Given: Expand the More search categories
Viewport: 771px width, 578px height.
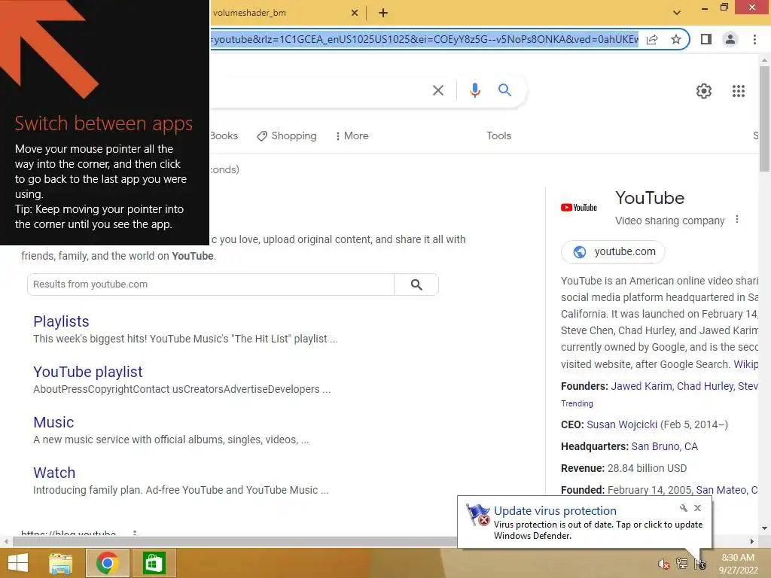Looking at the screenshot, I should [x=352, y=136].
